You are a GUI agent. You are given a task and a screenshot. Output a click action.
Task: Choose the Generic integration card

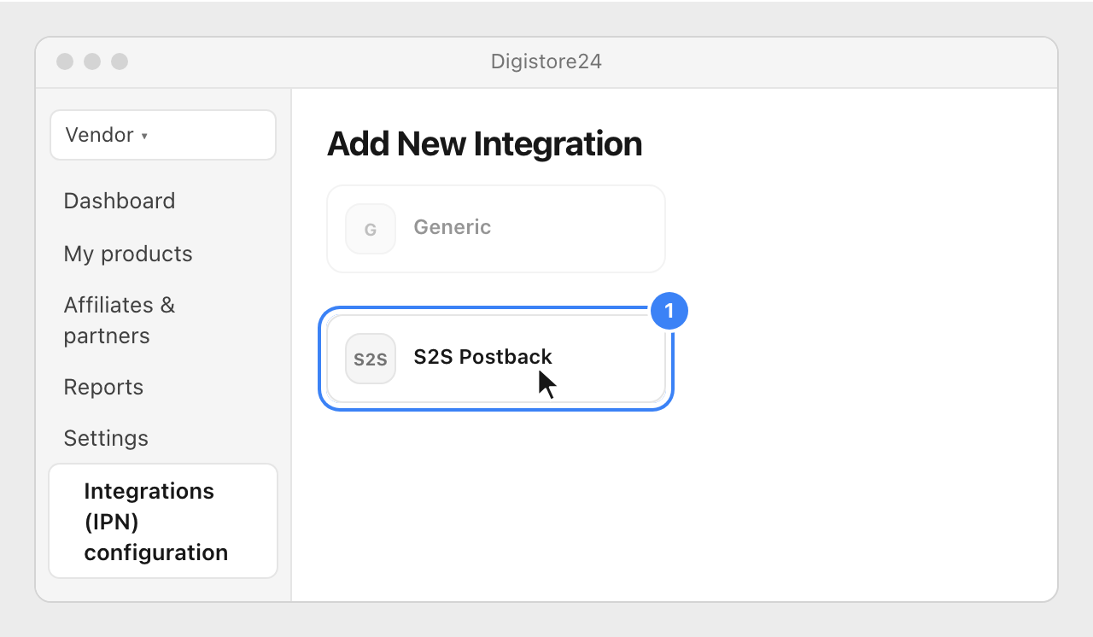click(496, 229)
